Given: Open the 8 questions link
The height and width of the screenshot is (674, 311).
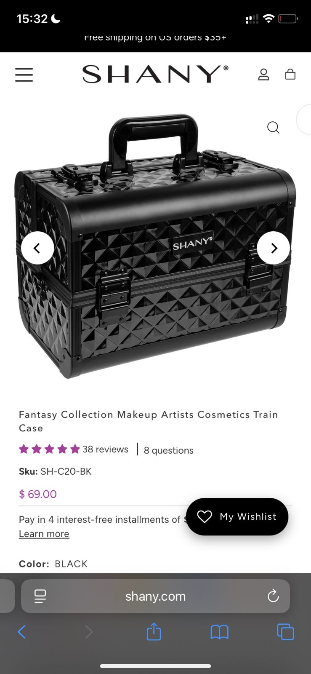Looking at the screenshot, I should click(x=169, y=450).
